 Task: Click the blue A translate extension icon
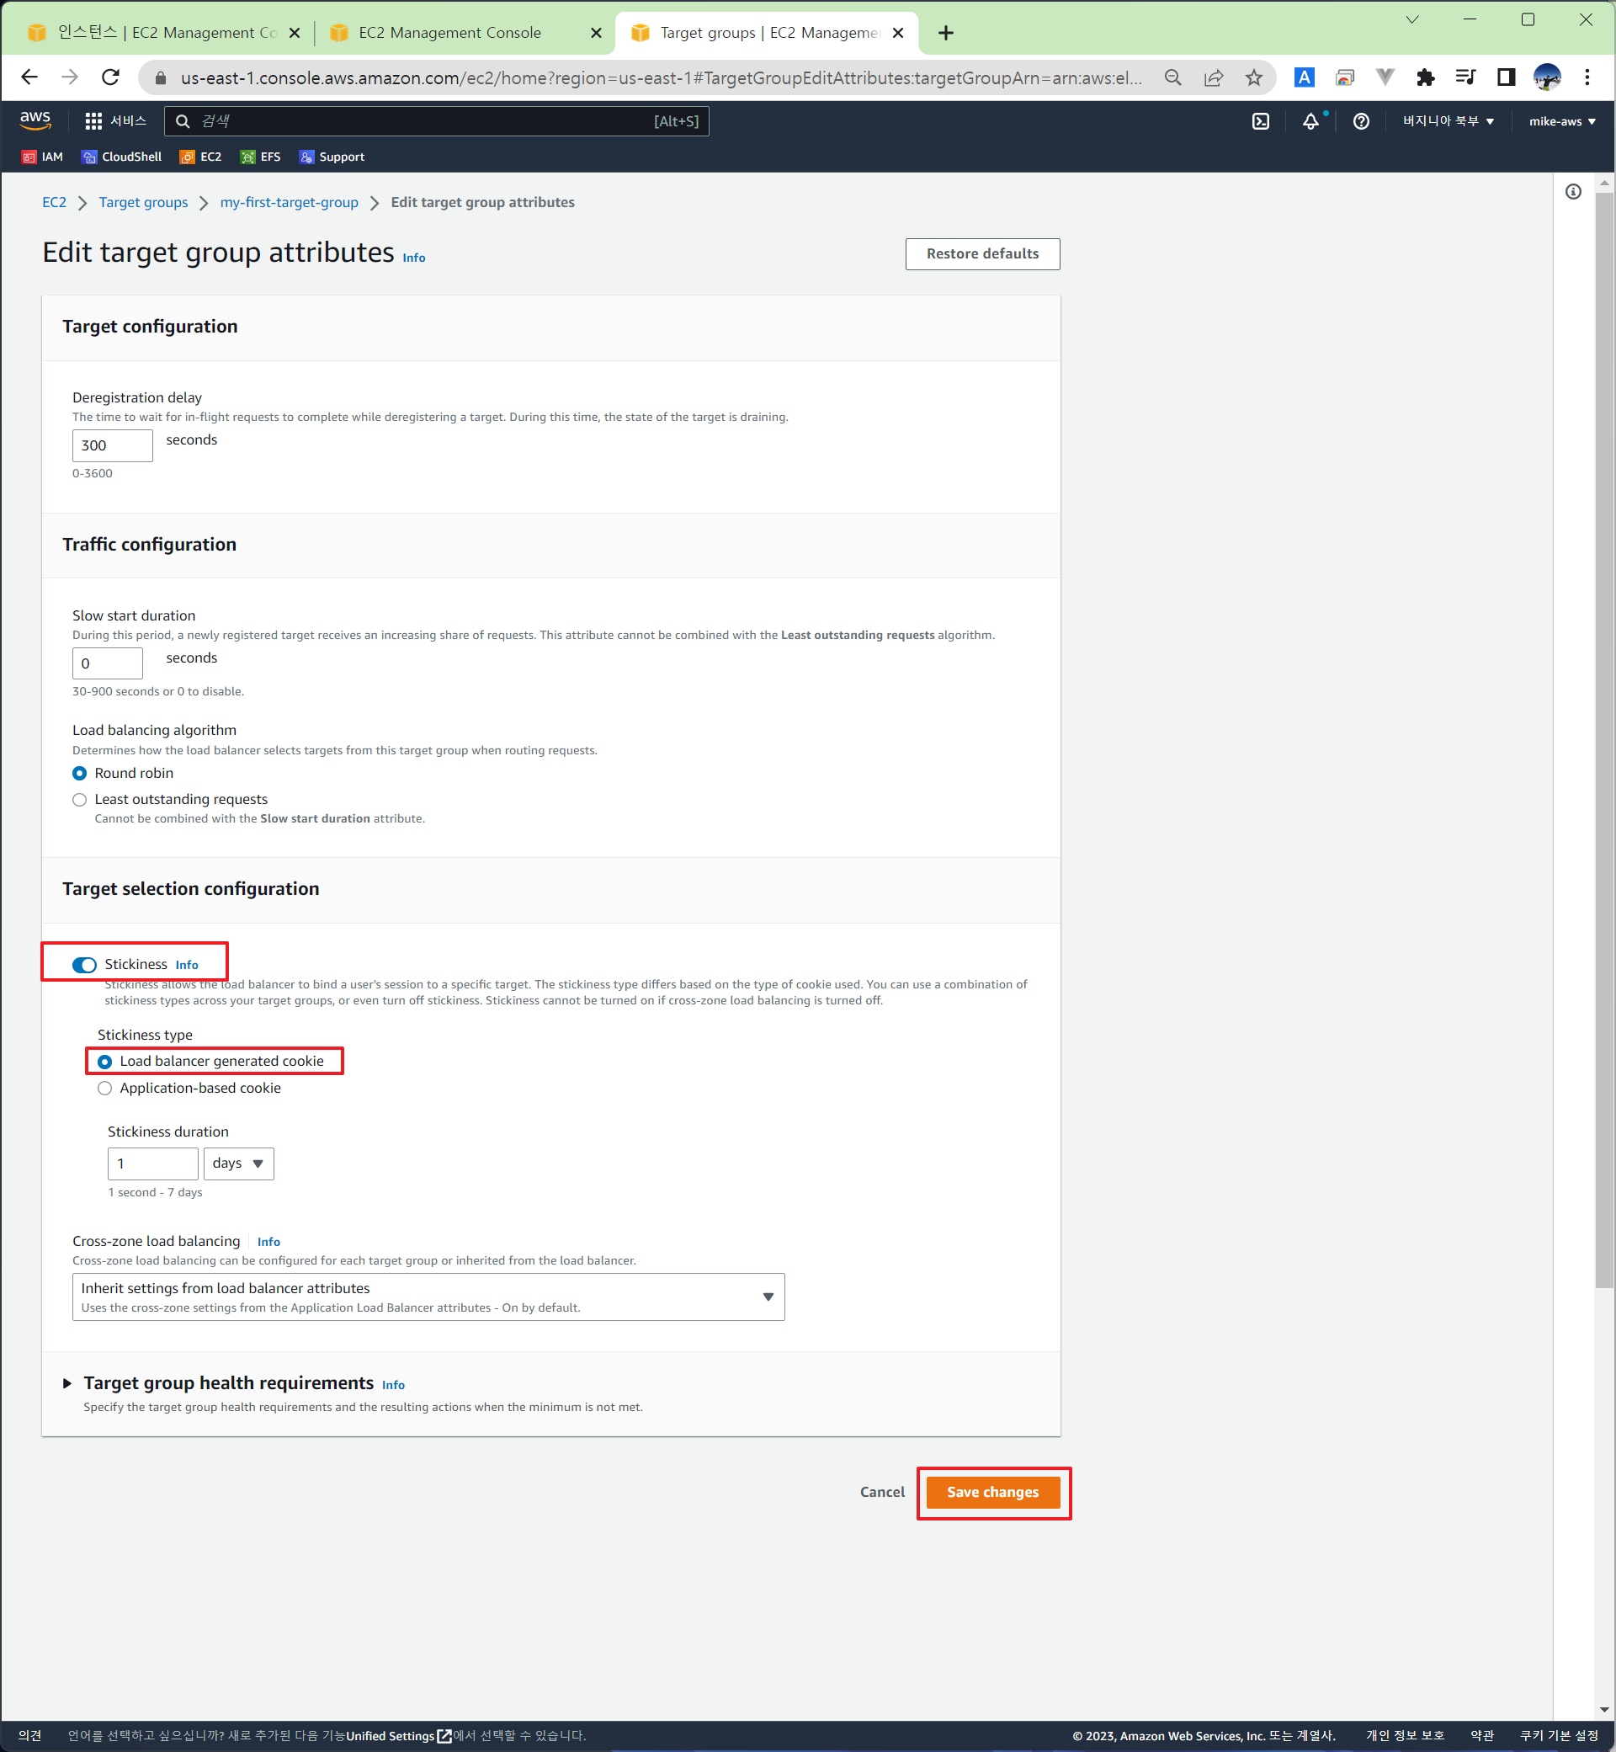coord(1304,77)
